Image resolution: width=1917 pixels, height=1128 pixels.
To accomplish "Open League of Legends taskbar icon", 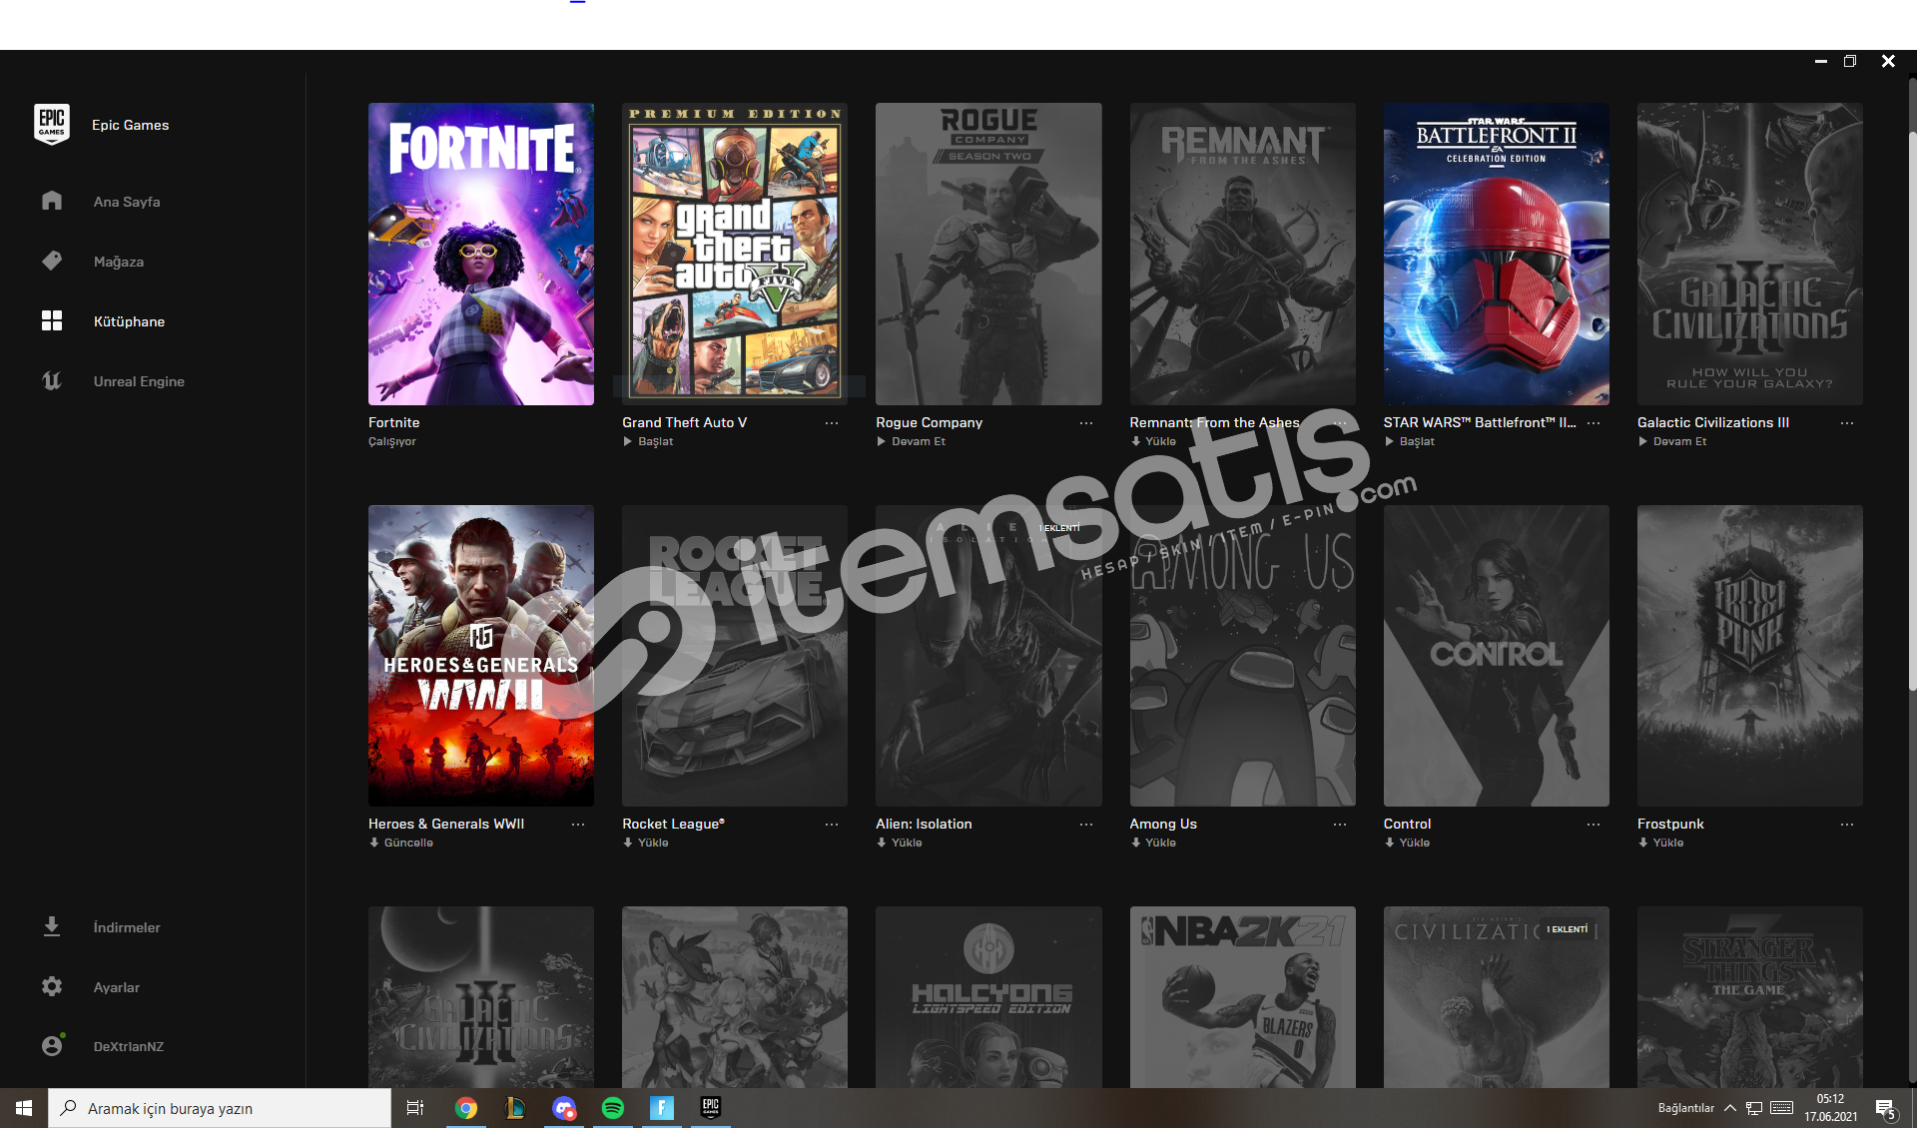I will click(x=515, y=1108).
